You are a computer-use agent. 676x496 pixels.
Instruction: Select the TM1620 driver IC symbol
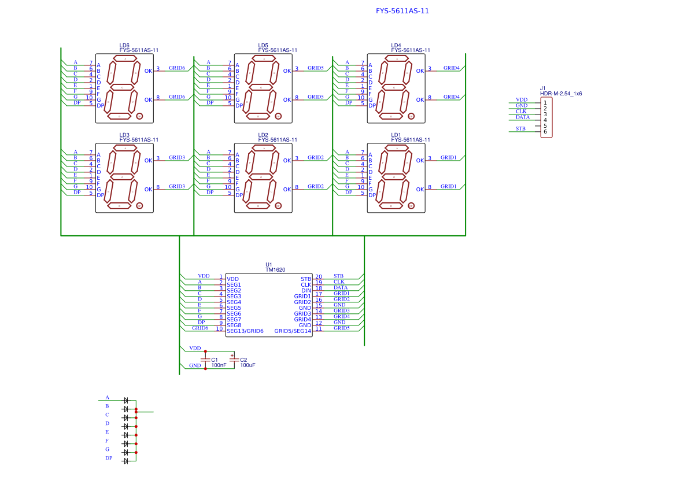[x=269, y=303]
